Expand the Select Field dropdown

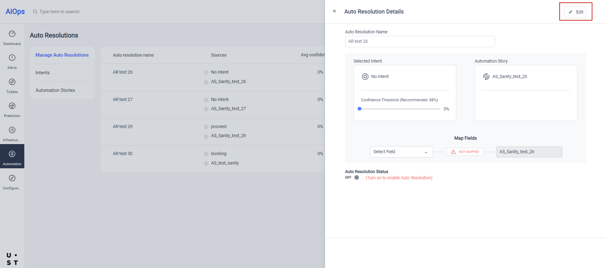coord(401,152)
